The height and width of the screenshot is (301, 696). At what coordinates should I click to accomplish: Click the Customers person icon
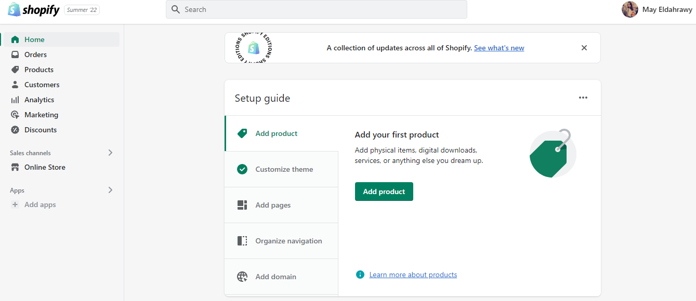point(15,85)
